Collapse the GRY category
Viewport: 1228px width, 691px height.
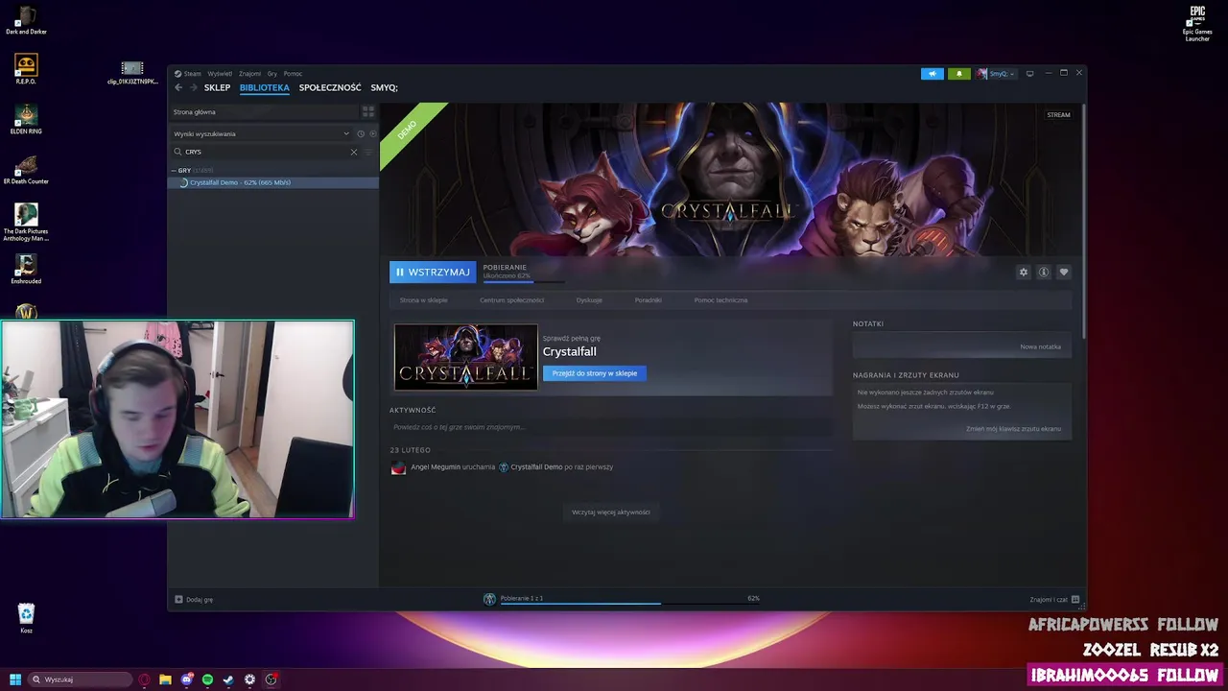click(174, 171)
